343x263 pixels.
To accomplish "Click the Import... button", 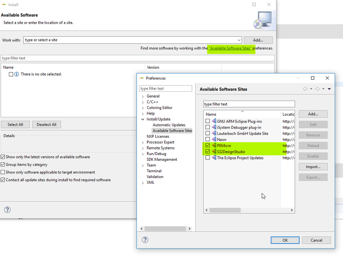I will [313, 167].
